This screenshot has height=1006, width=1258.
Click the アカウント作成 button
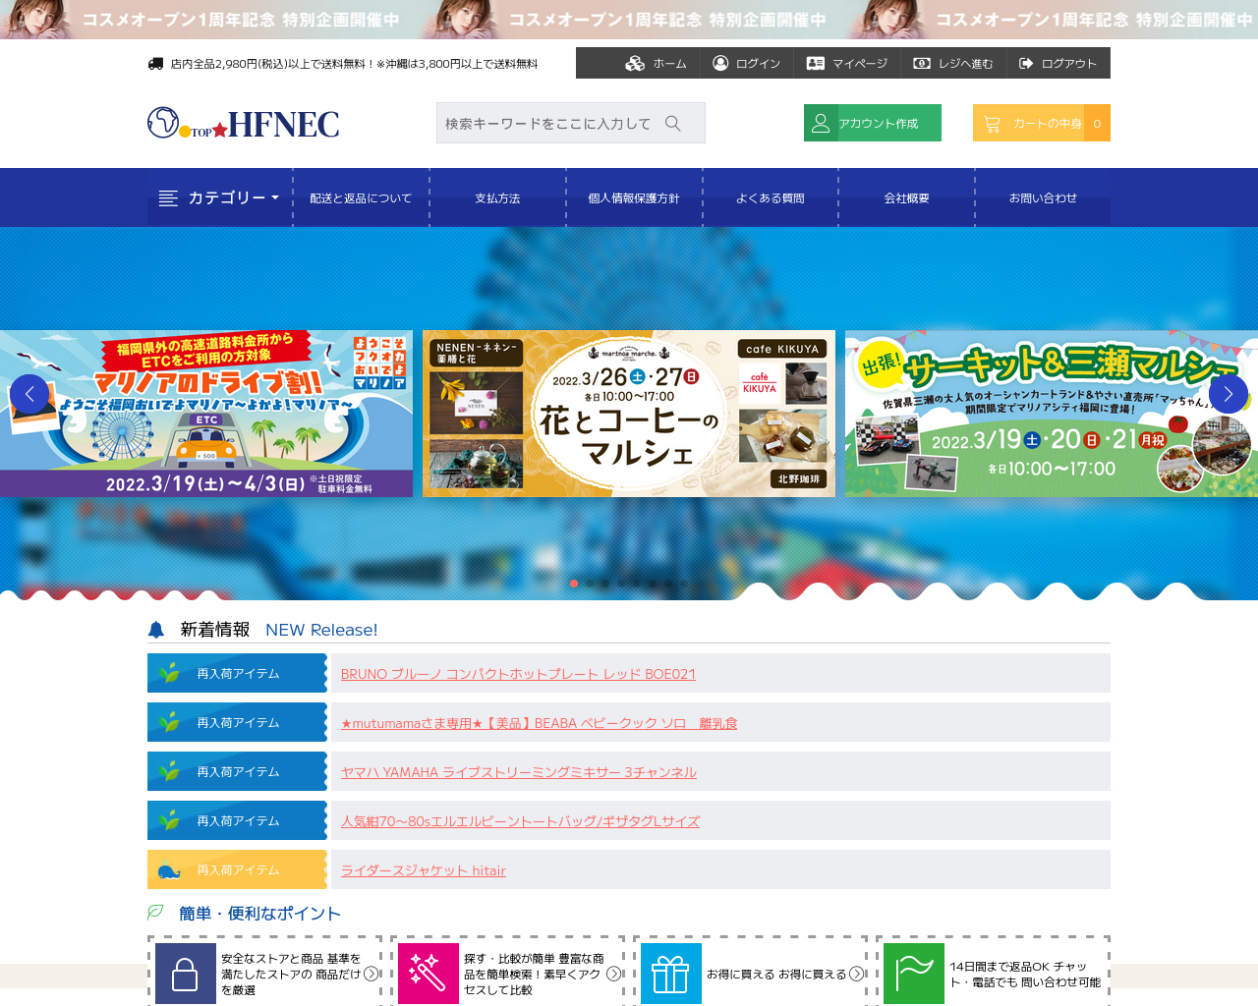pyautogui.click(x=873, y=123)
